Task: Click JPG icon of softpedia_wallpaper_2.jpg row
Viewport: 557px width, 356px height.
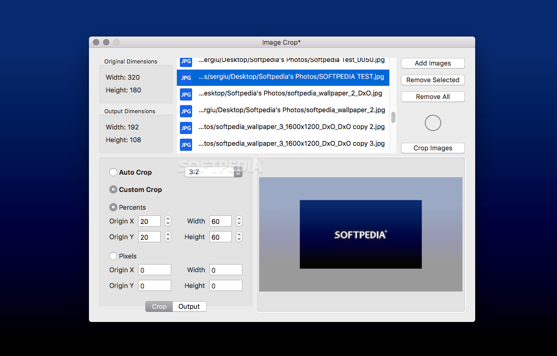Action: (186, 111)
